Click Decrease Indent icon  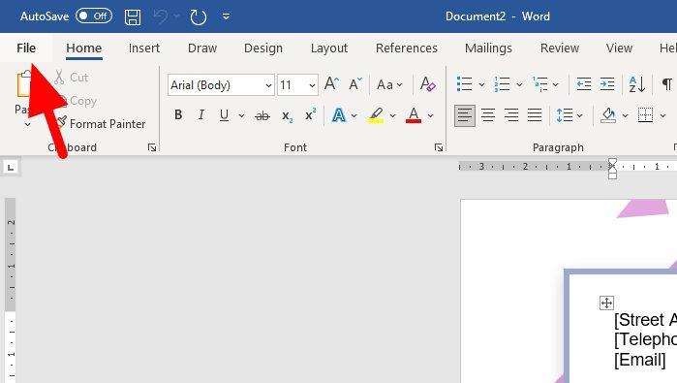pyautogui.click(x=584, y=83)
